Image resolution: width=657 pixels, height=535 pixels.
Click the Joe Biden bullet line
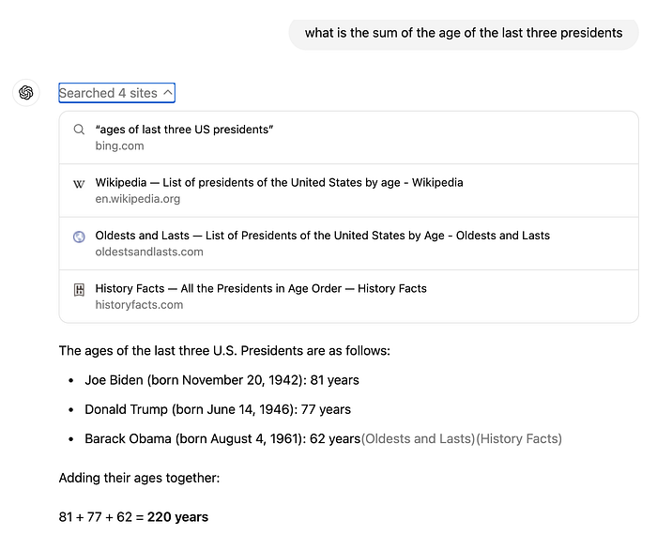pyautogui.click(x=222, y=380)
